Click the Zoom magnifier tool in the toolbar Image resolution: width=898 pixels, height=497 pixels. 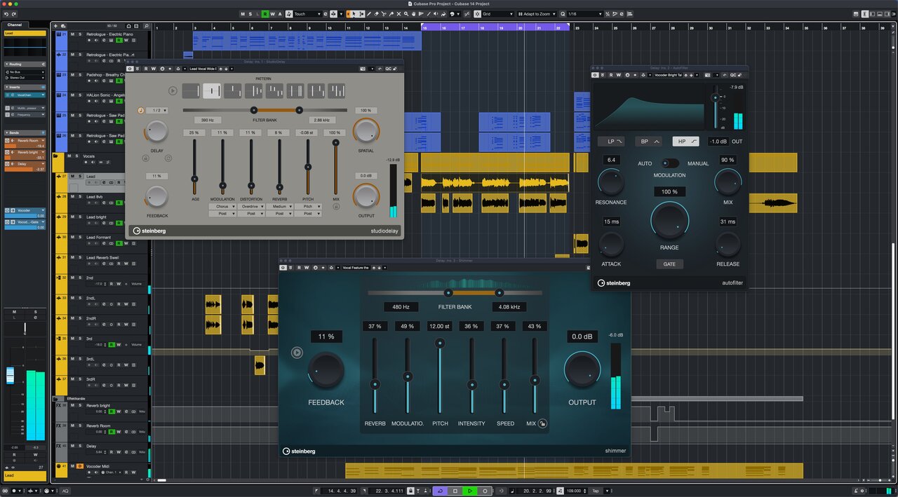click(406, 13)
